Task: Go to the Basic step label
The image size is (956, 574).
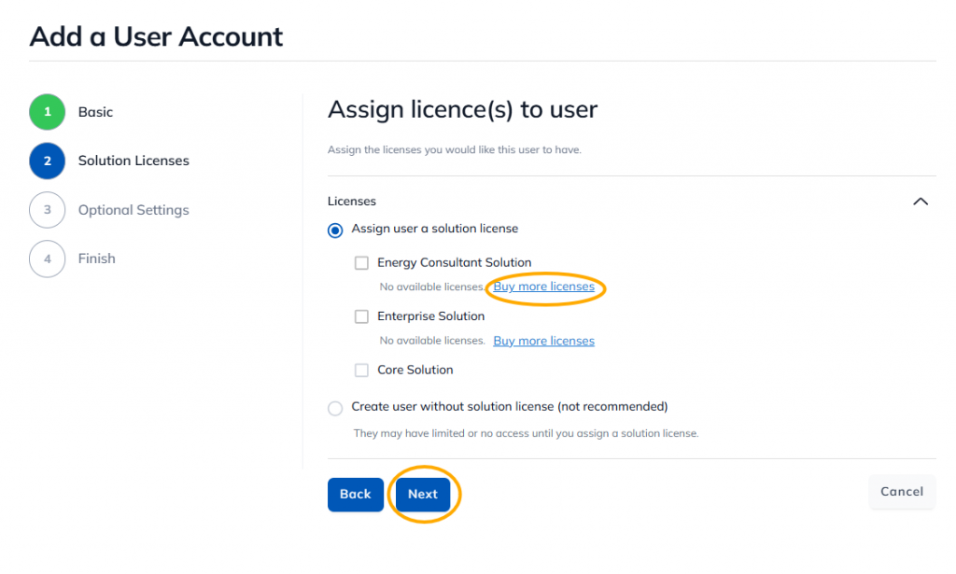Action: (95, 112)
